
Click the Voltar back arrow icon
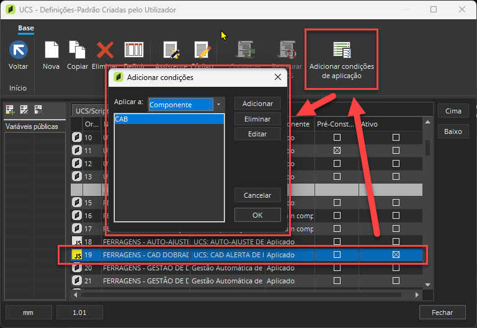pyautogui.click(x=19, y=50)
